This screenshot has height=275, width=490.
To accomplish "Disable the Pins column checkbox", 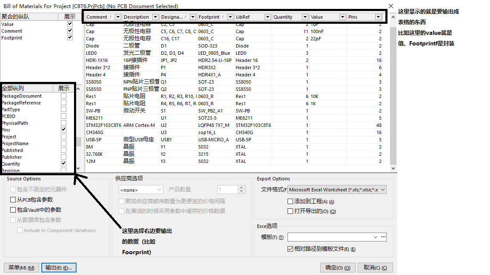I will tap(64, 130).
